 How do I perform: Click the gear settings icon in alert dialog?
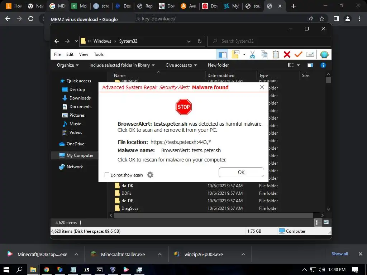[150, 175]
